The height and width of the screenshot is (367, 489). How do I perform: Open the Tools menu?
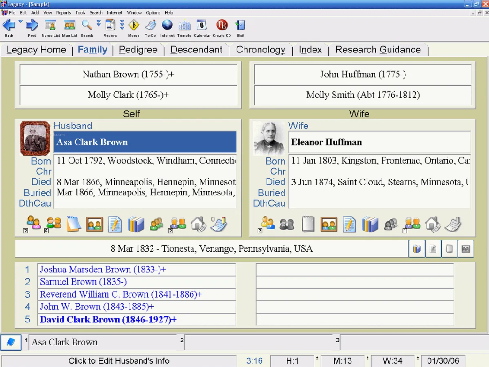(80, 13)
